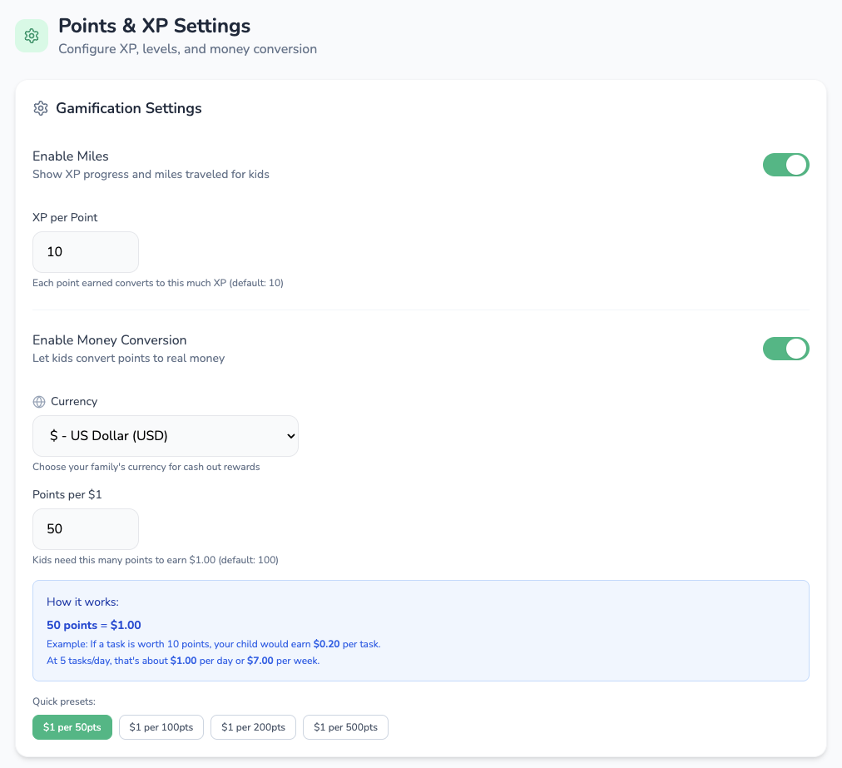842x768 pixels.
Task: Click the "Points & XP Settings" heading
Action: tap(153, 26)
